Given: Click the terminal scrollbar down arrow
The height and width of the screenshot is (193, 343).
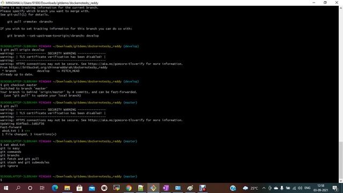Looking at the screenshot, I should pyautogui.click(x=341, y=181).
